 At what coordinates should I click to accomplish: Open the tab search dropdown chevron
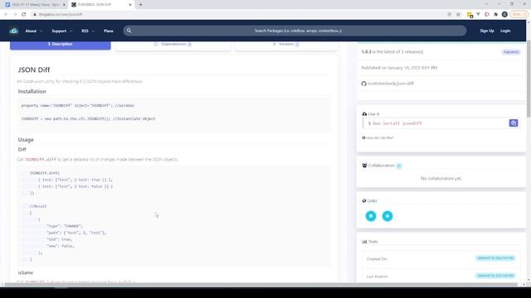point(486,4)
